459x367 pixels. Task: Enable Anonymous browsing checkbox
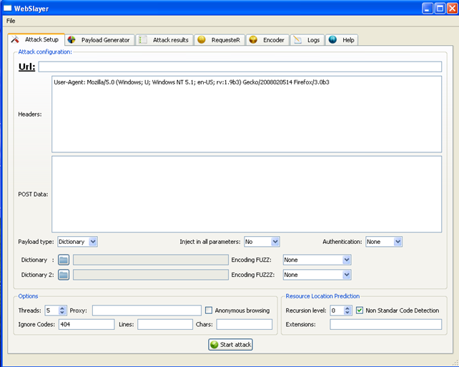209,310
